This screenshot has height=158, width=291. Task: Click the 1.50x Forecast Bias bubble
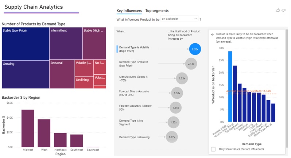click(177, 93)
